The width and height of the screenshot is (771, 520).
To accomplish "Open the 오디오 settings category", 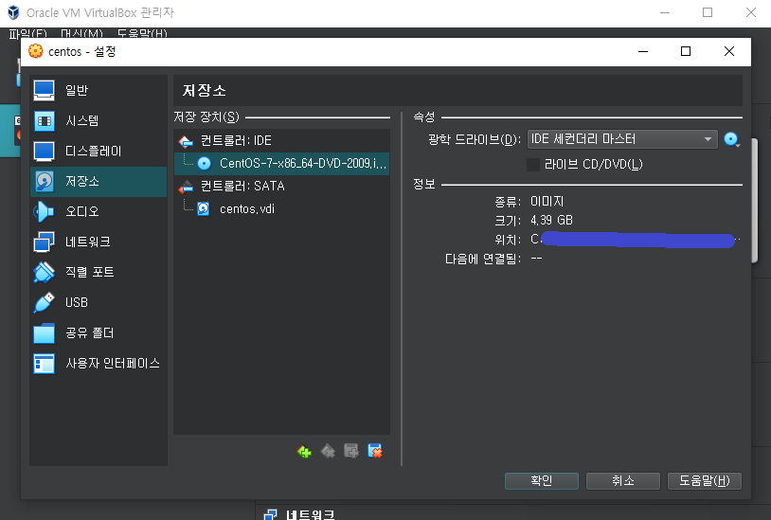I will coord(99,212).
